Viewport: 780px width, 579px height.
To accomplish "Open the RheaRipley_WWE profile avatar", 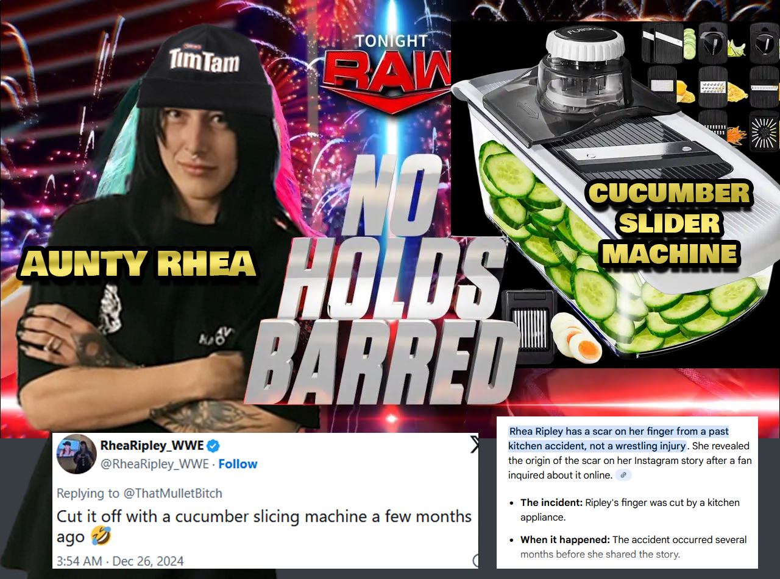I will 75,454.
